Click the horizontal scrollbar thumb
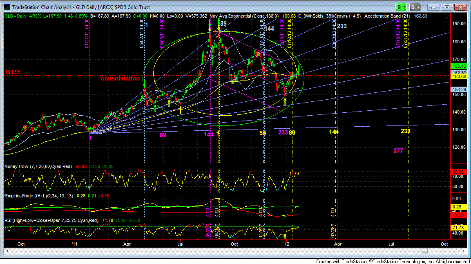Screen dimensions: 471x264 424,251
